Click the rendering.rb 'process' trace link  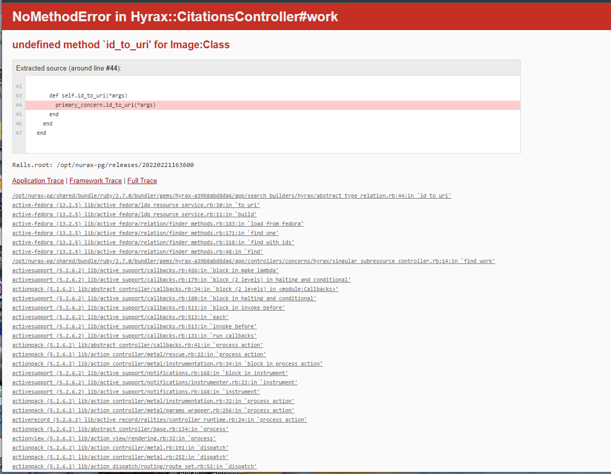[x=114, y=438]
